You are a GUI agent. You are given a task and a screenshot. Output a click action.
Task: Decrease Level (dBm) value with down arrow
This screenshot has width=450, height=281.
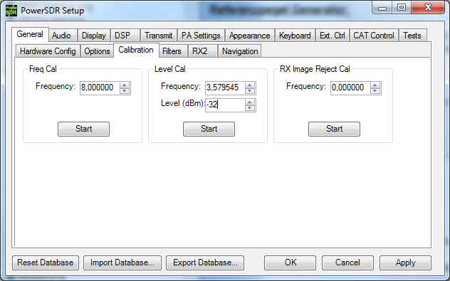click(250, 108)
